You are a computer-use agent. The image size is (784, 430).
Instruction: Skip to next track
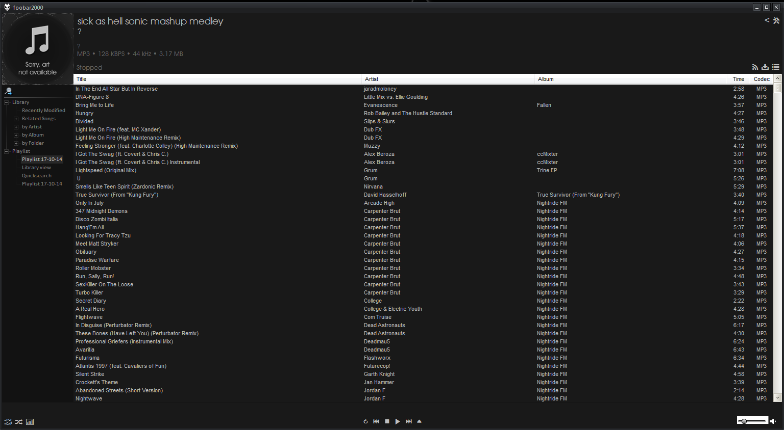click(x=409, y=421)
